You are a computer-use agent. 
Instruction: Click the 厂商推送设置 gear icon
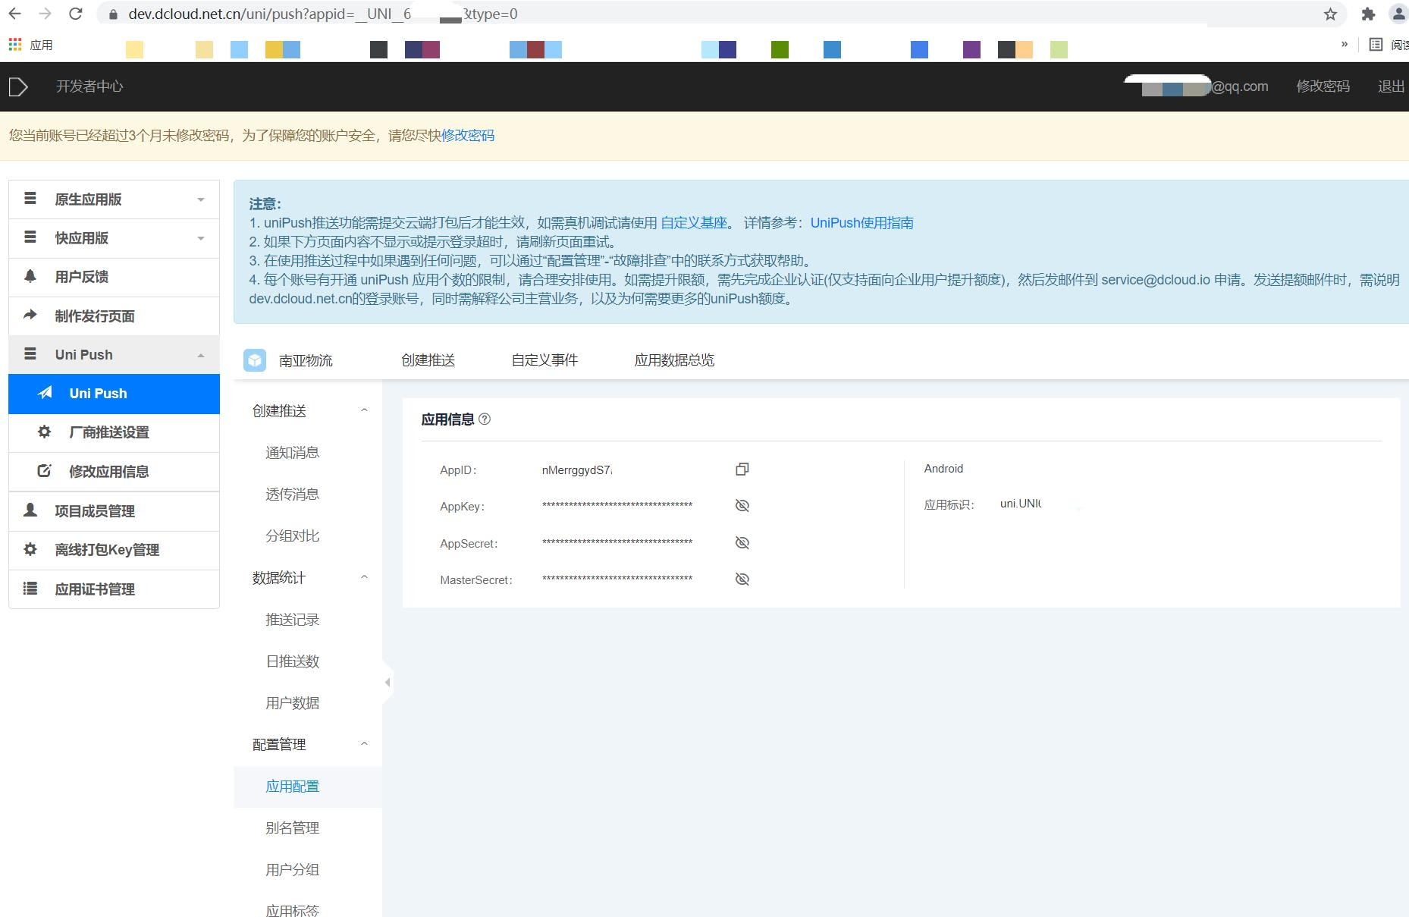click(x=43, y=432)
